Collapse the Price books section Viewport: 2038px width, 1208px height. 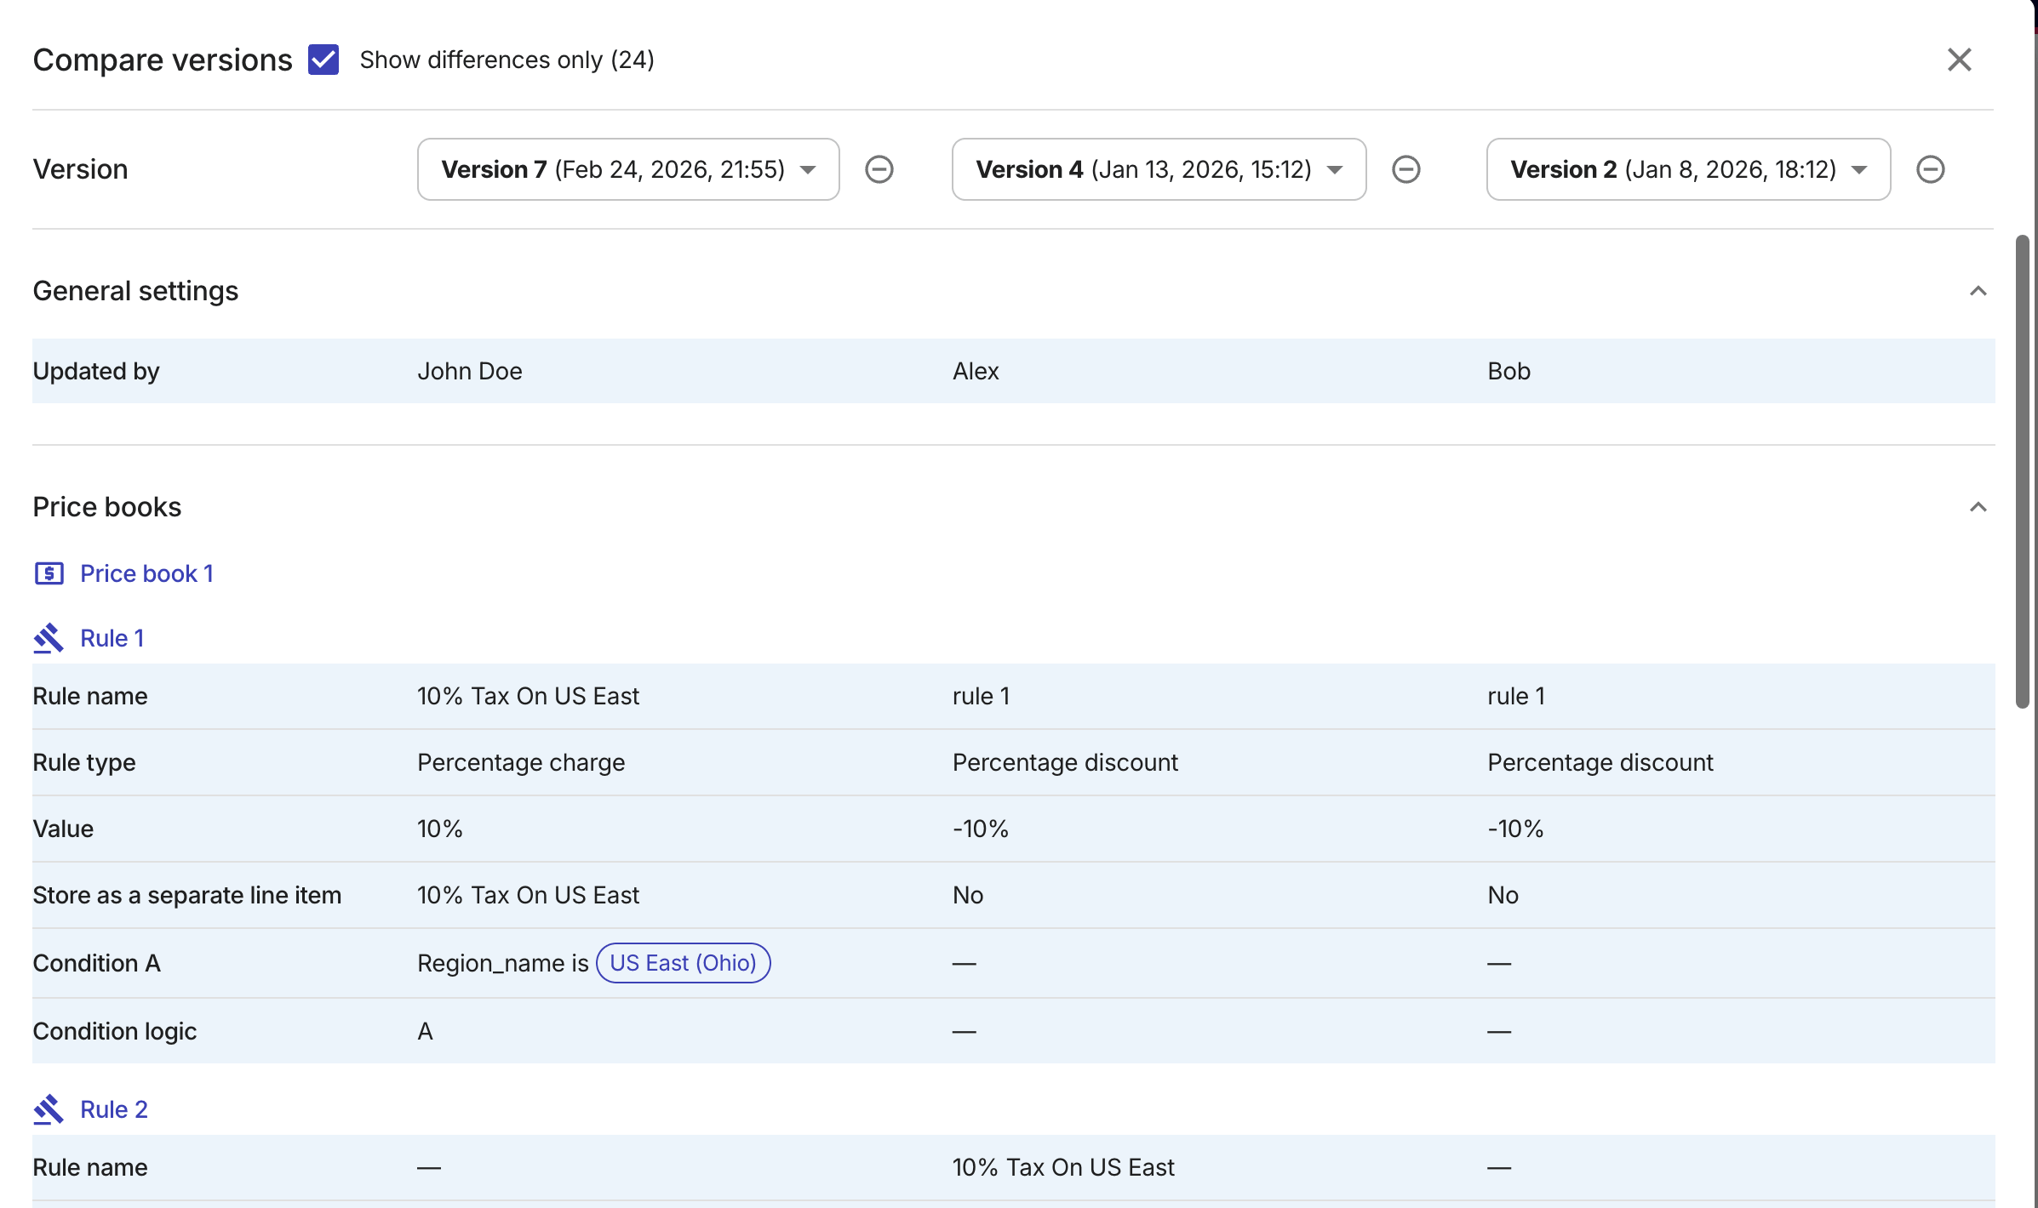click(x=1977, y=507)
